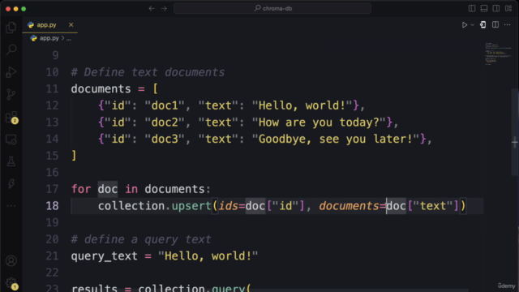
Task: Click the chroma-db command center search
Action: coord(272,9)
